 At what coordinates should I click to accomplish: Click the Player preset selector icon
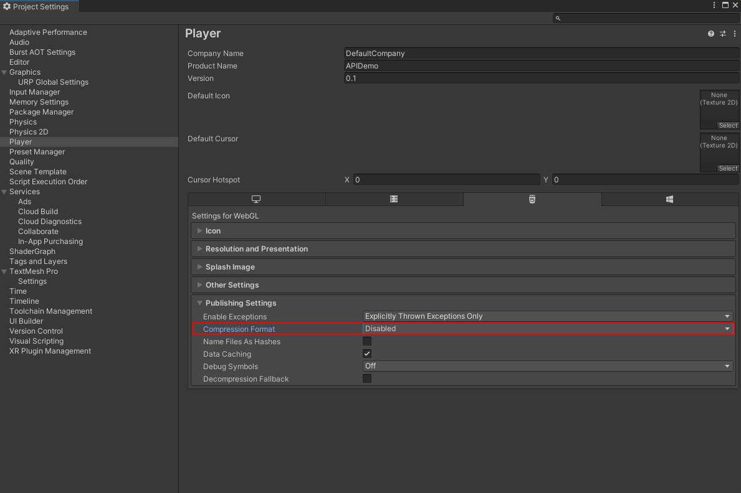coord(723,34)
